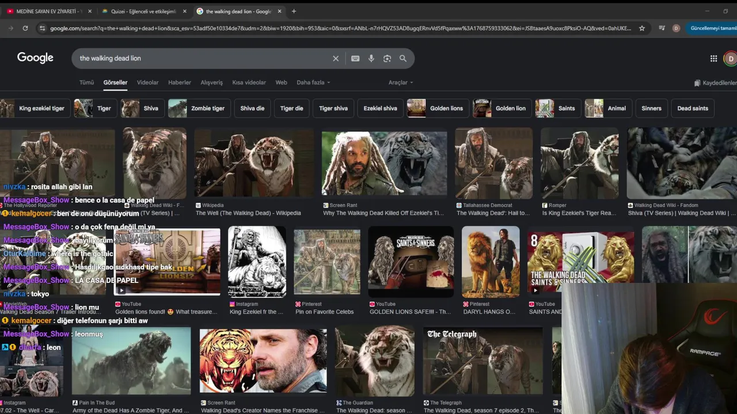Open Screen Rant Ezekiel and tiger image
Image resolution: width=737 pixels, height=414 pixels.
(x=384, y=163)
